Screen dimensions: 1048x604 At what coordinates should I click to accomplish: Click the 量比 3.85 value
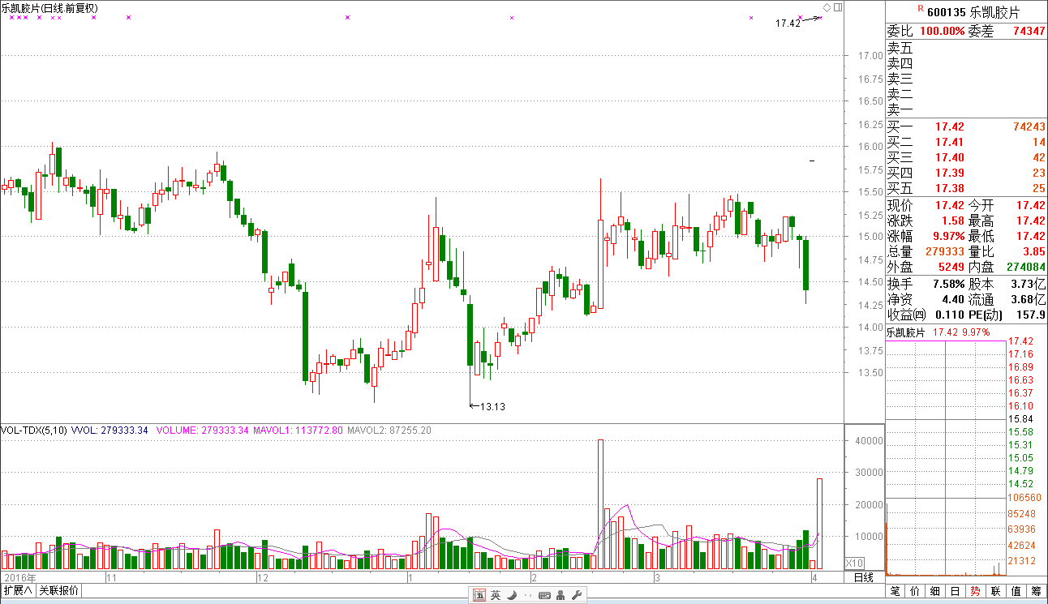1034,252
